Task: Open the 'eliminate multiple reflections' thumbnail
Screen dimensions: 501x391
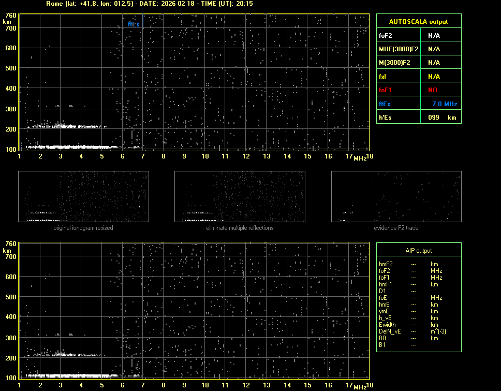Action: (x=240, y=196)
